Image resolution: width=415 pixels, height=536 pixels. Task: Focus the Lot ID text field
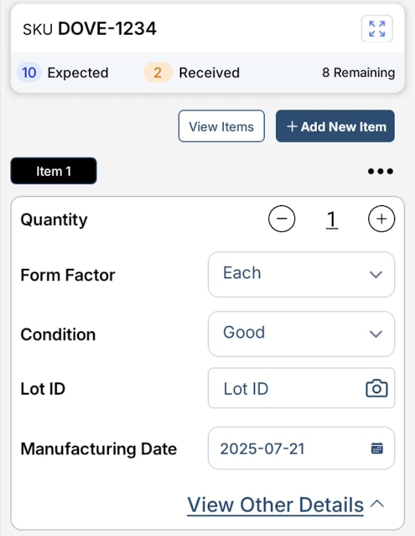286,388
